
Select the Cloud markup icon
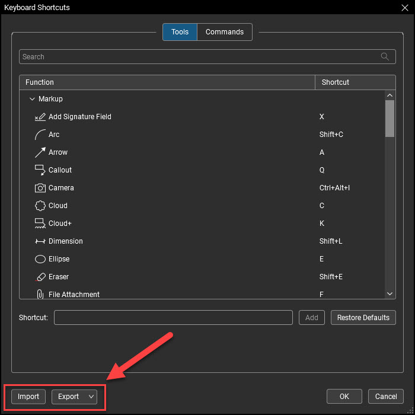coord(40,206)
